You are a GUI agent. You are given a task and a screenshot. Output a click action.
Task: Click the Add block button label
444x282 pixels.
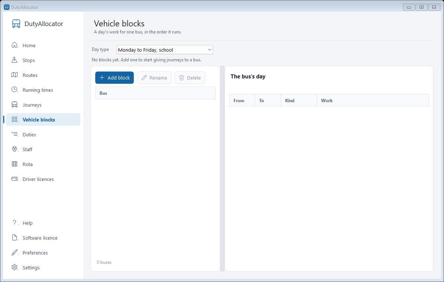pyautogui.click(x=119, y=78)
